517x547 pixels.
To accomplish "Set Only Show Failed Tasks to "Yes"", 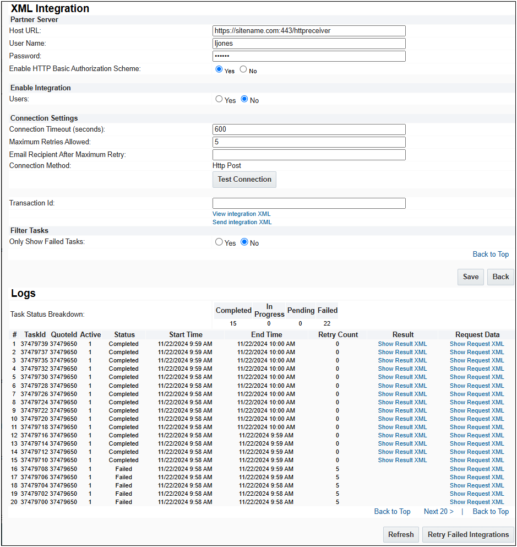I will click(x=219, y=242).
